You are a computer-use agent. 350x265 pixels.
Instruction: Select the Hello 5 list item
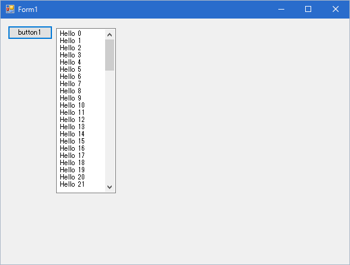81,69
